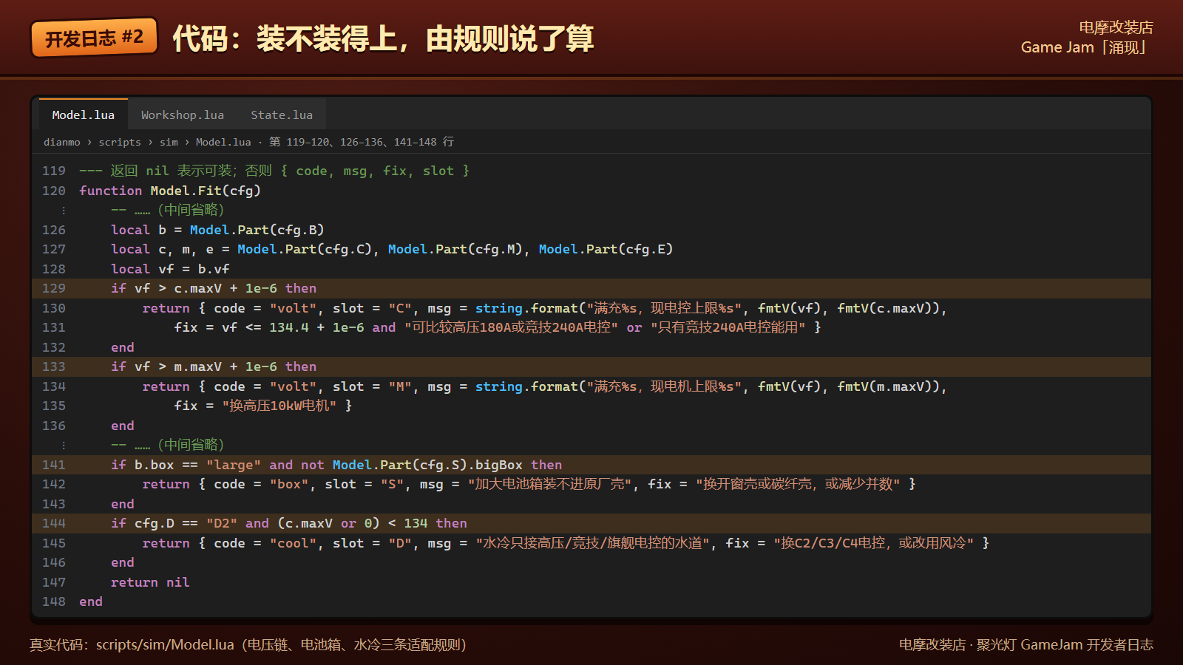Click line number 119

tap(54, 171)
